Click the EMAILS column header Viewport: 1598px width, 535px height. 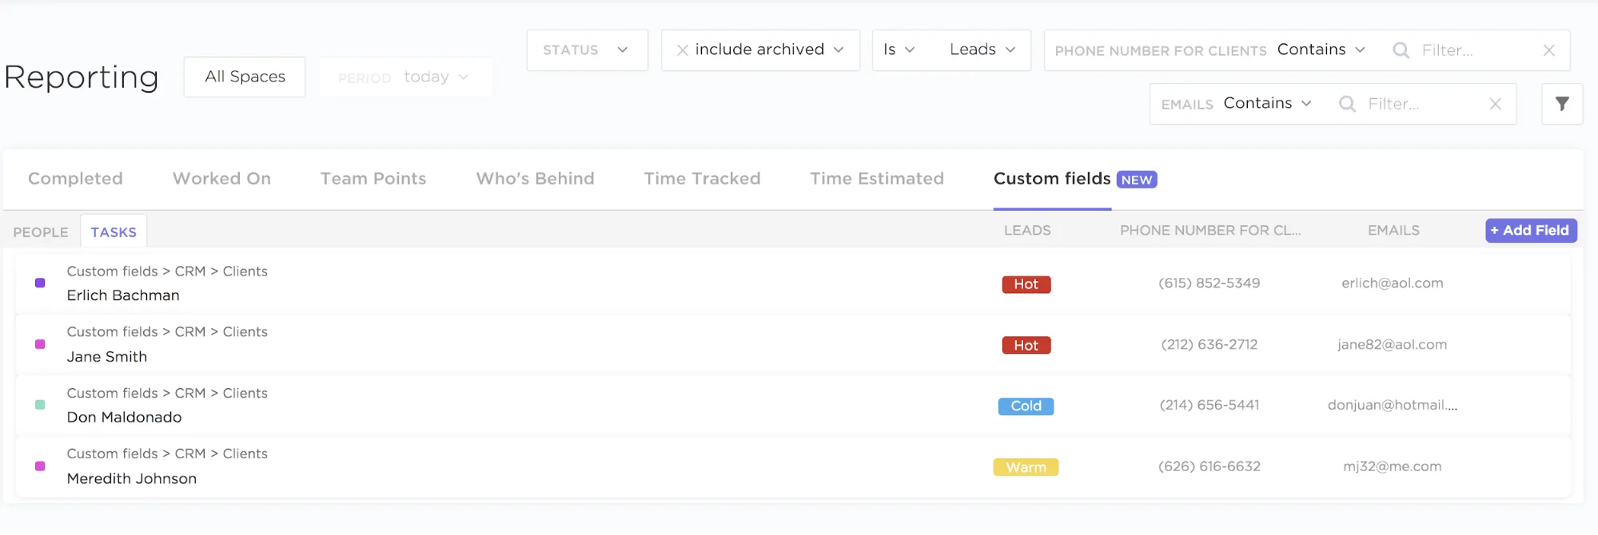click(1393, 231)
